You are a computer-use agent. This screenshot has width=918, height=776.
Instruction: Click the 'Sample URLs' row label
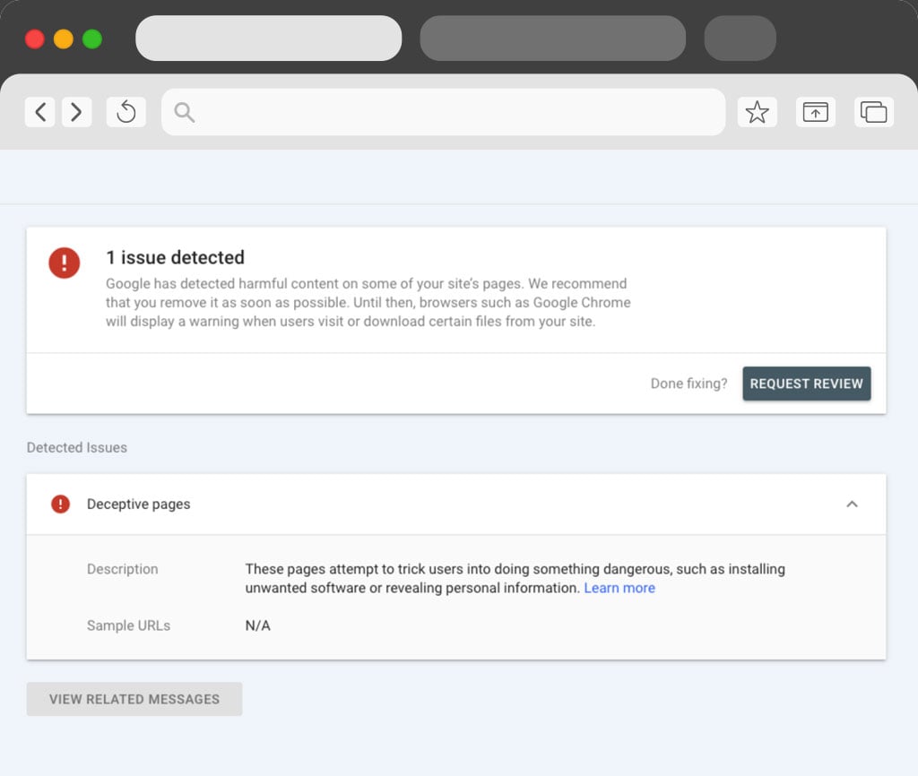click(128, 625)
